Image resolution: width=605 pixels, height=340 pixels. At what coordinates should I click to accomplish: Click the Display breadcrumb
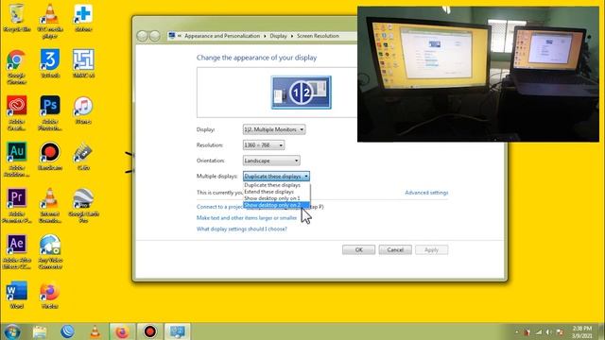coord(278,36)
